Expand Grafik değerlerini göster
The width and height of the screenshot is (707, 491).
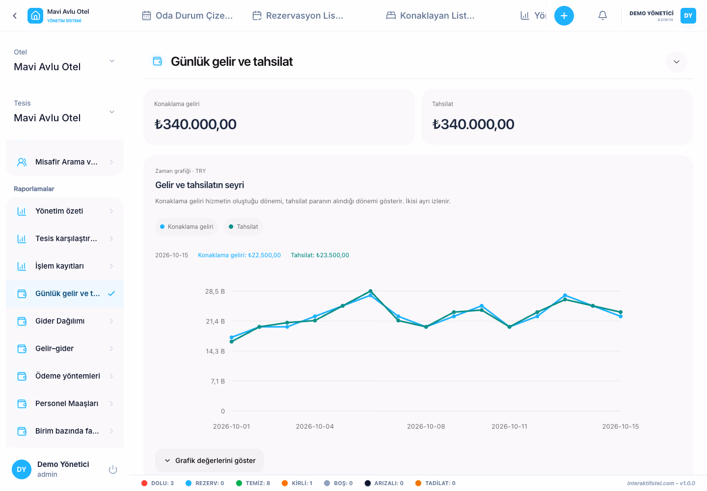coord(210,461)
